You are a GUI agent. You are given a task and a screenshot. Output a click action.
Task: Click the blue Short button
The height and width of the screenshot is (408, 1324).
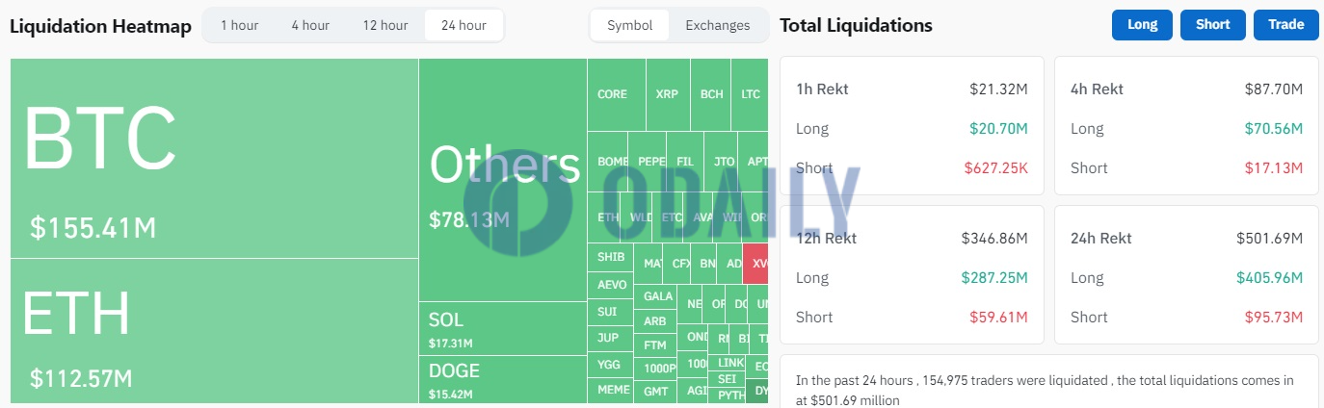pyautogui.click(x=1213, y=25)
